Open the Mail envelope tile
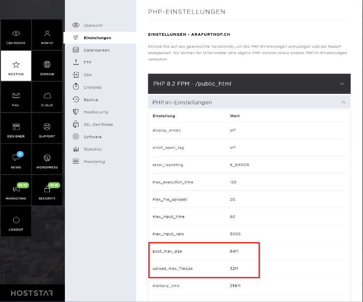Image resolution: width=363 pixels, height=302 pixels. pyautogui.click(x=16, y=97)
